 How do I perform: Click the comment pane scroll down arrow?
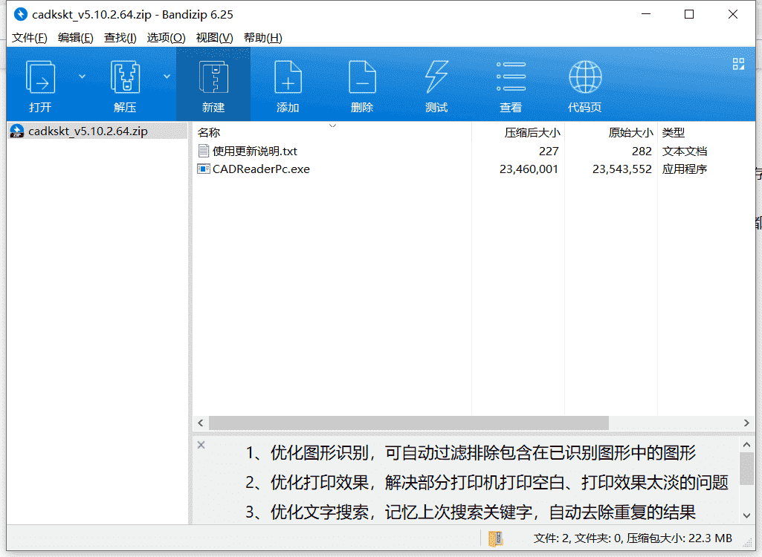click(747, 515)
